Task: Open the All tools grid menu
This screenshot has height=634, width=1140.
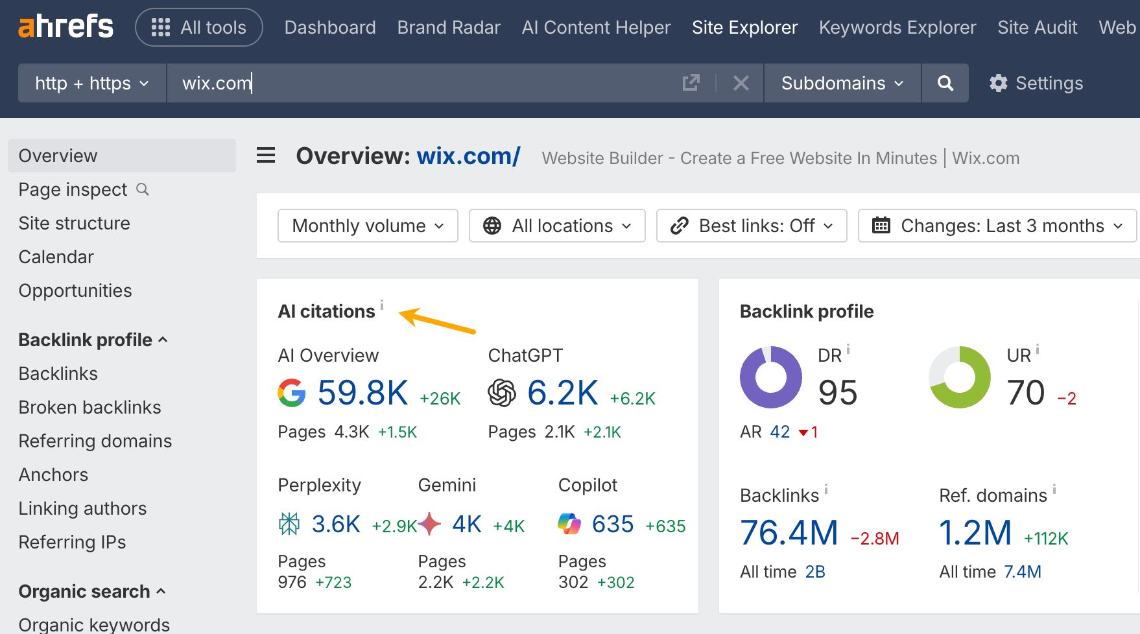Action: [x=198, y=27]
